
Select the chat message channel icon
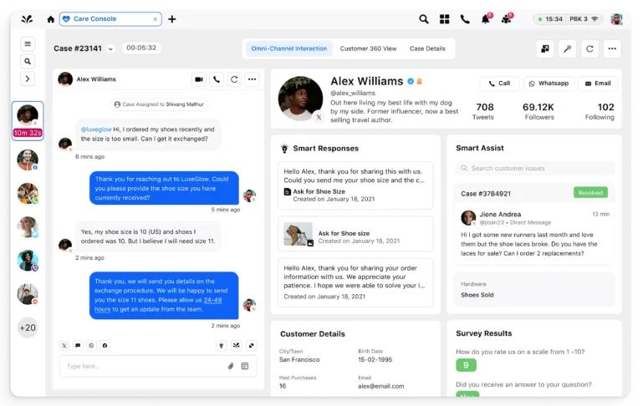pos(78,345)
